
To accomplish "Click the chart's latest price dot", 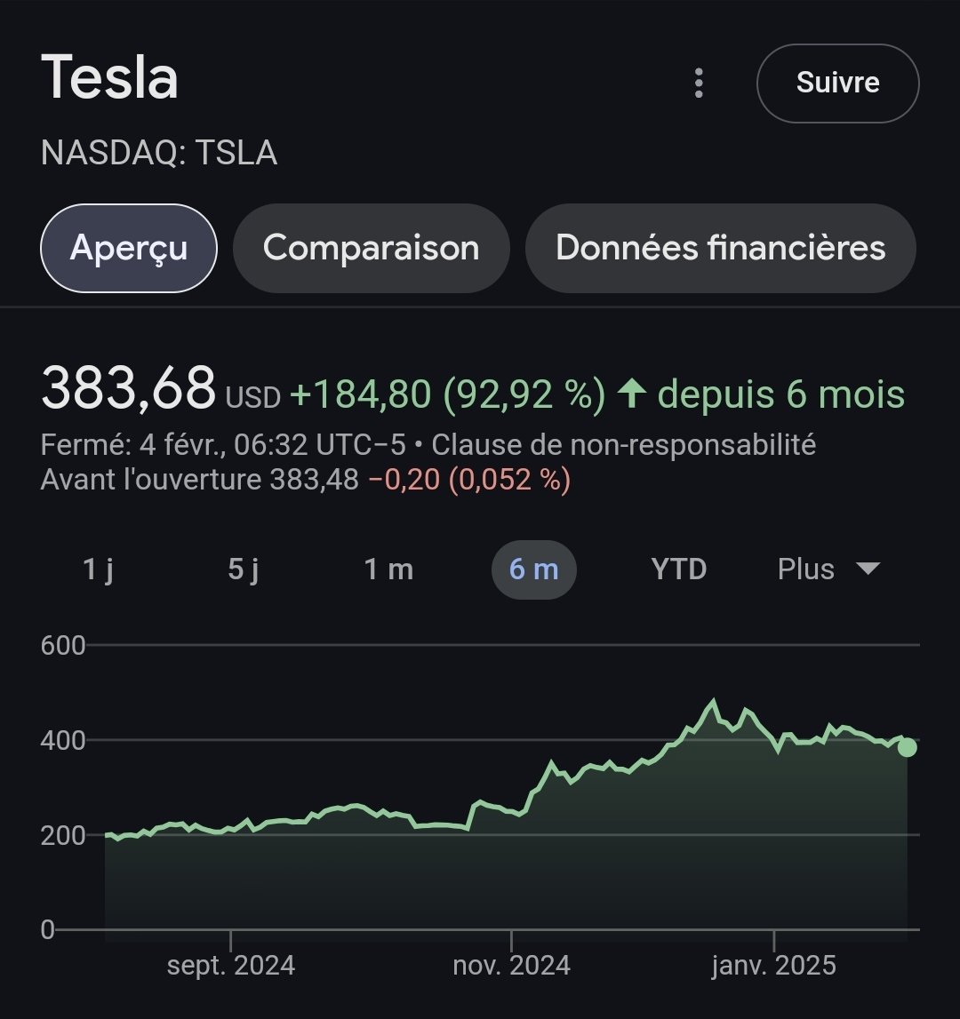I will [907, 747].
